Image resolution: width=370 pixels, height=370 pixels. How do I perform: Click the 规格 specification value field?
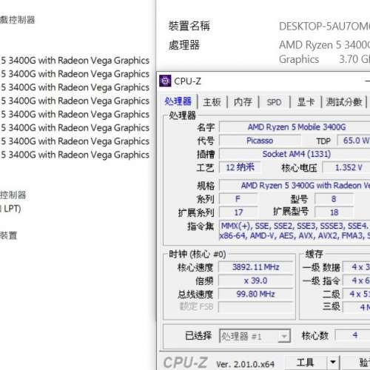(x=295, y=186)
